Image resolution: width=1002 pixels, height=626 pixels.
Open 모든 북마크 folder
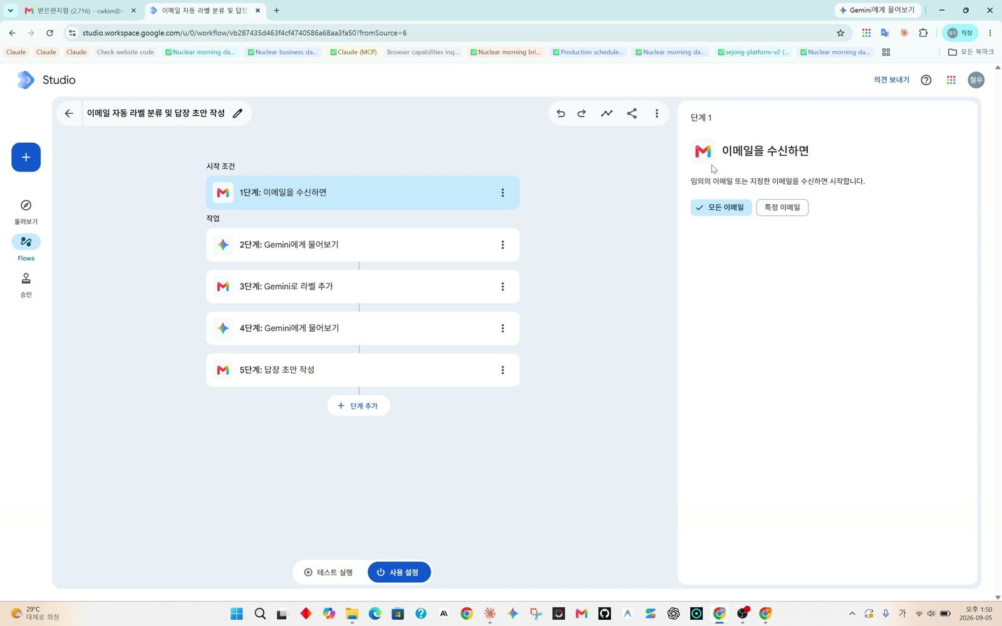[x=971, y=52]
